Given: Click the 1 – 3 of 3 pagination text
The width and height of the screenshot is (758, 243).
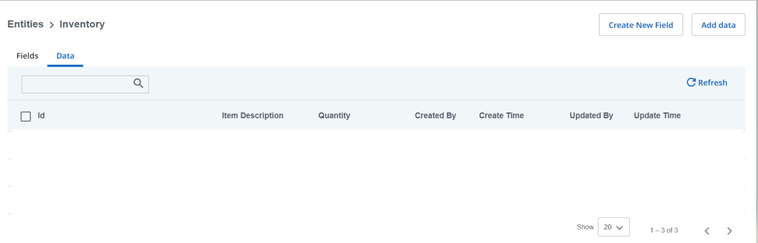Looking at the screenshot, I should (x=664, y=231).
